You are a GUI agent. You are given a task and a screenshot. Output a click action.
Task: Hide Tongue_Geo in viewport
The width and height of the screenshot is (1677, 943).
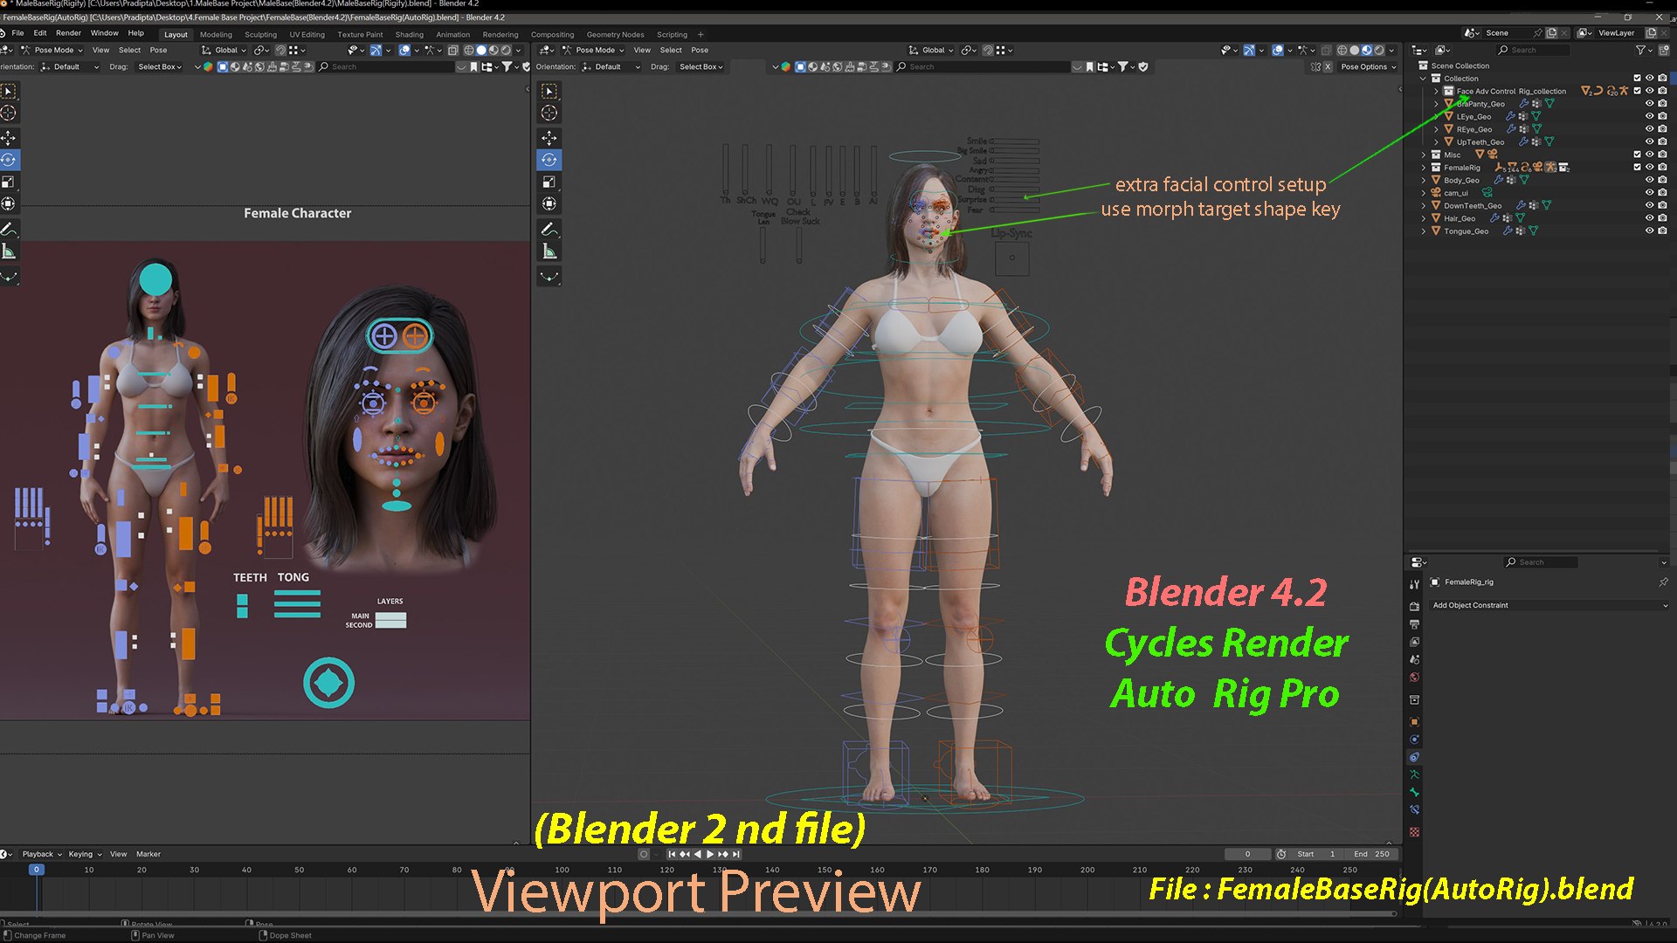[x=1650, y=231]
